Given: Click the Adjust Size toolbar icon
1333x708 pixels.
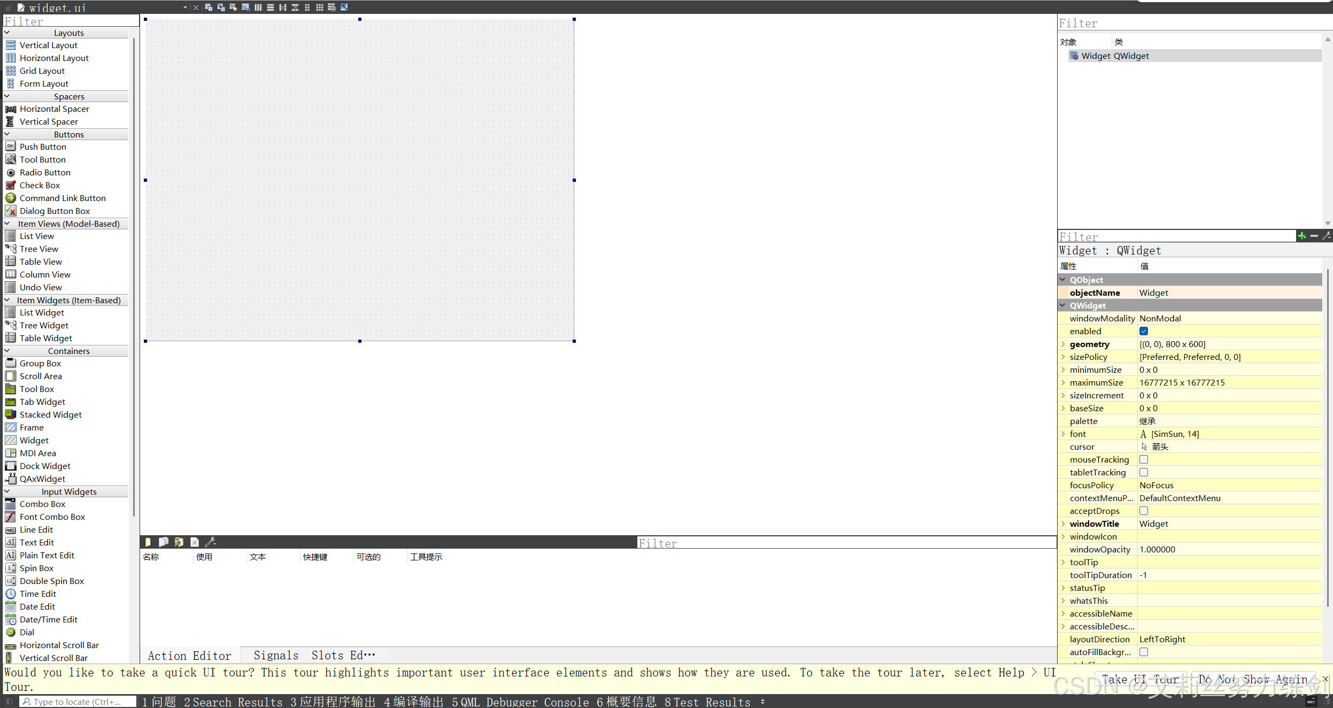Looking at the screenshot, I should click(344, 7).
